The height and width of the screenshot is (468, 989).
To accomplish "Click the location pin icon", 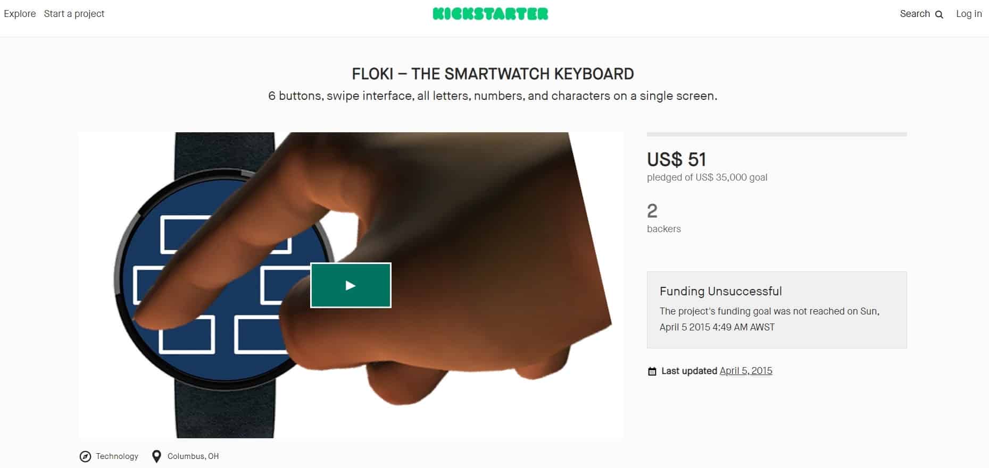I will click(x=156, y=456).
